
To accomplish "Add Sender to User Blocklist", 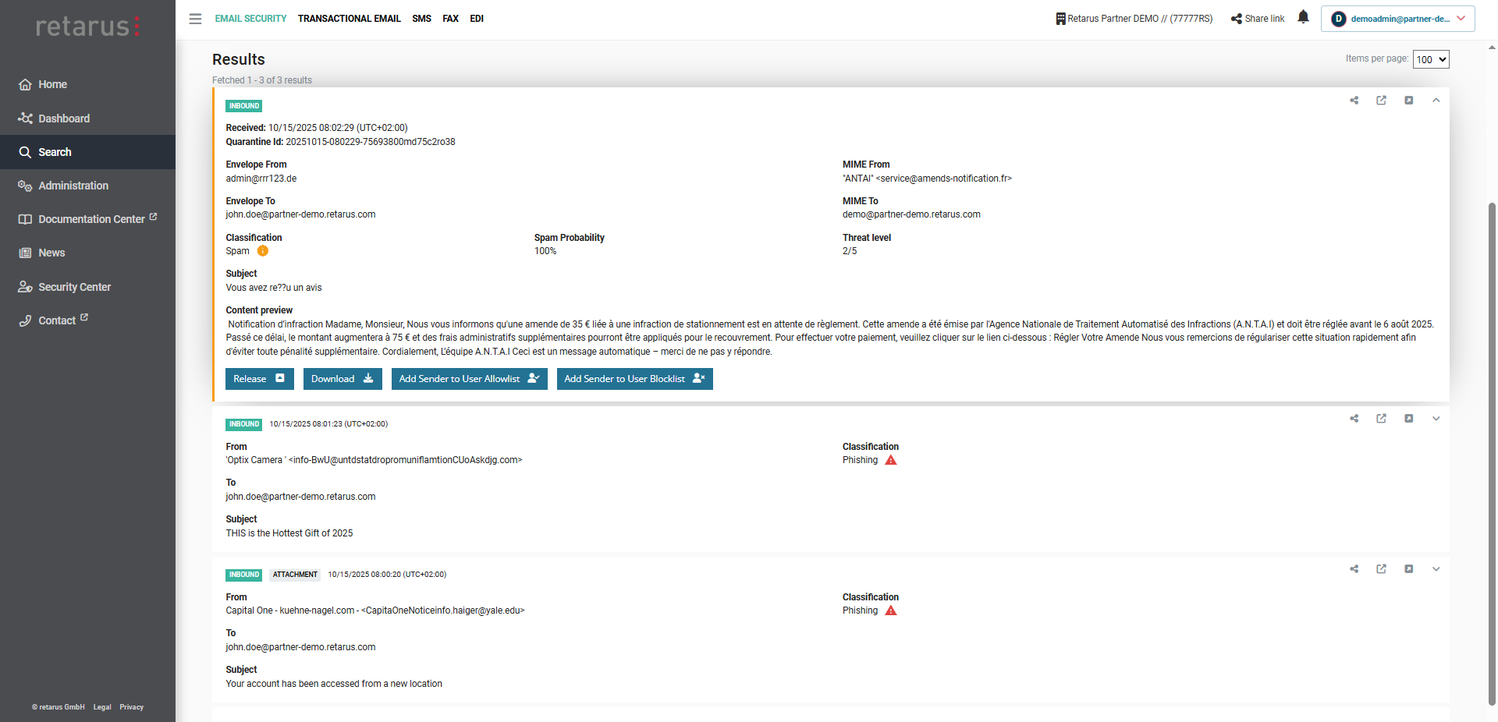I will 634,379.
